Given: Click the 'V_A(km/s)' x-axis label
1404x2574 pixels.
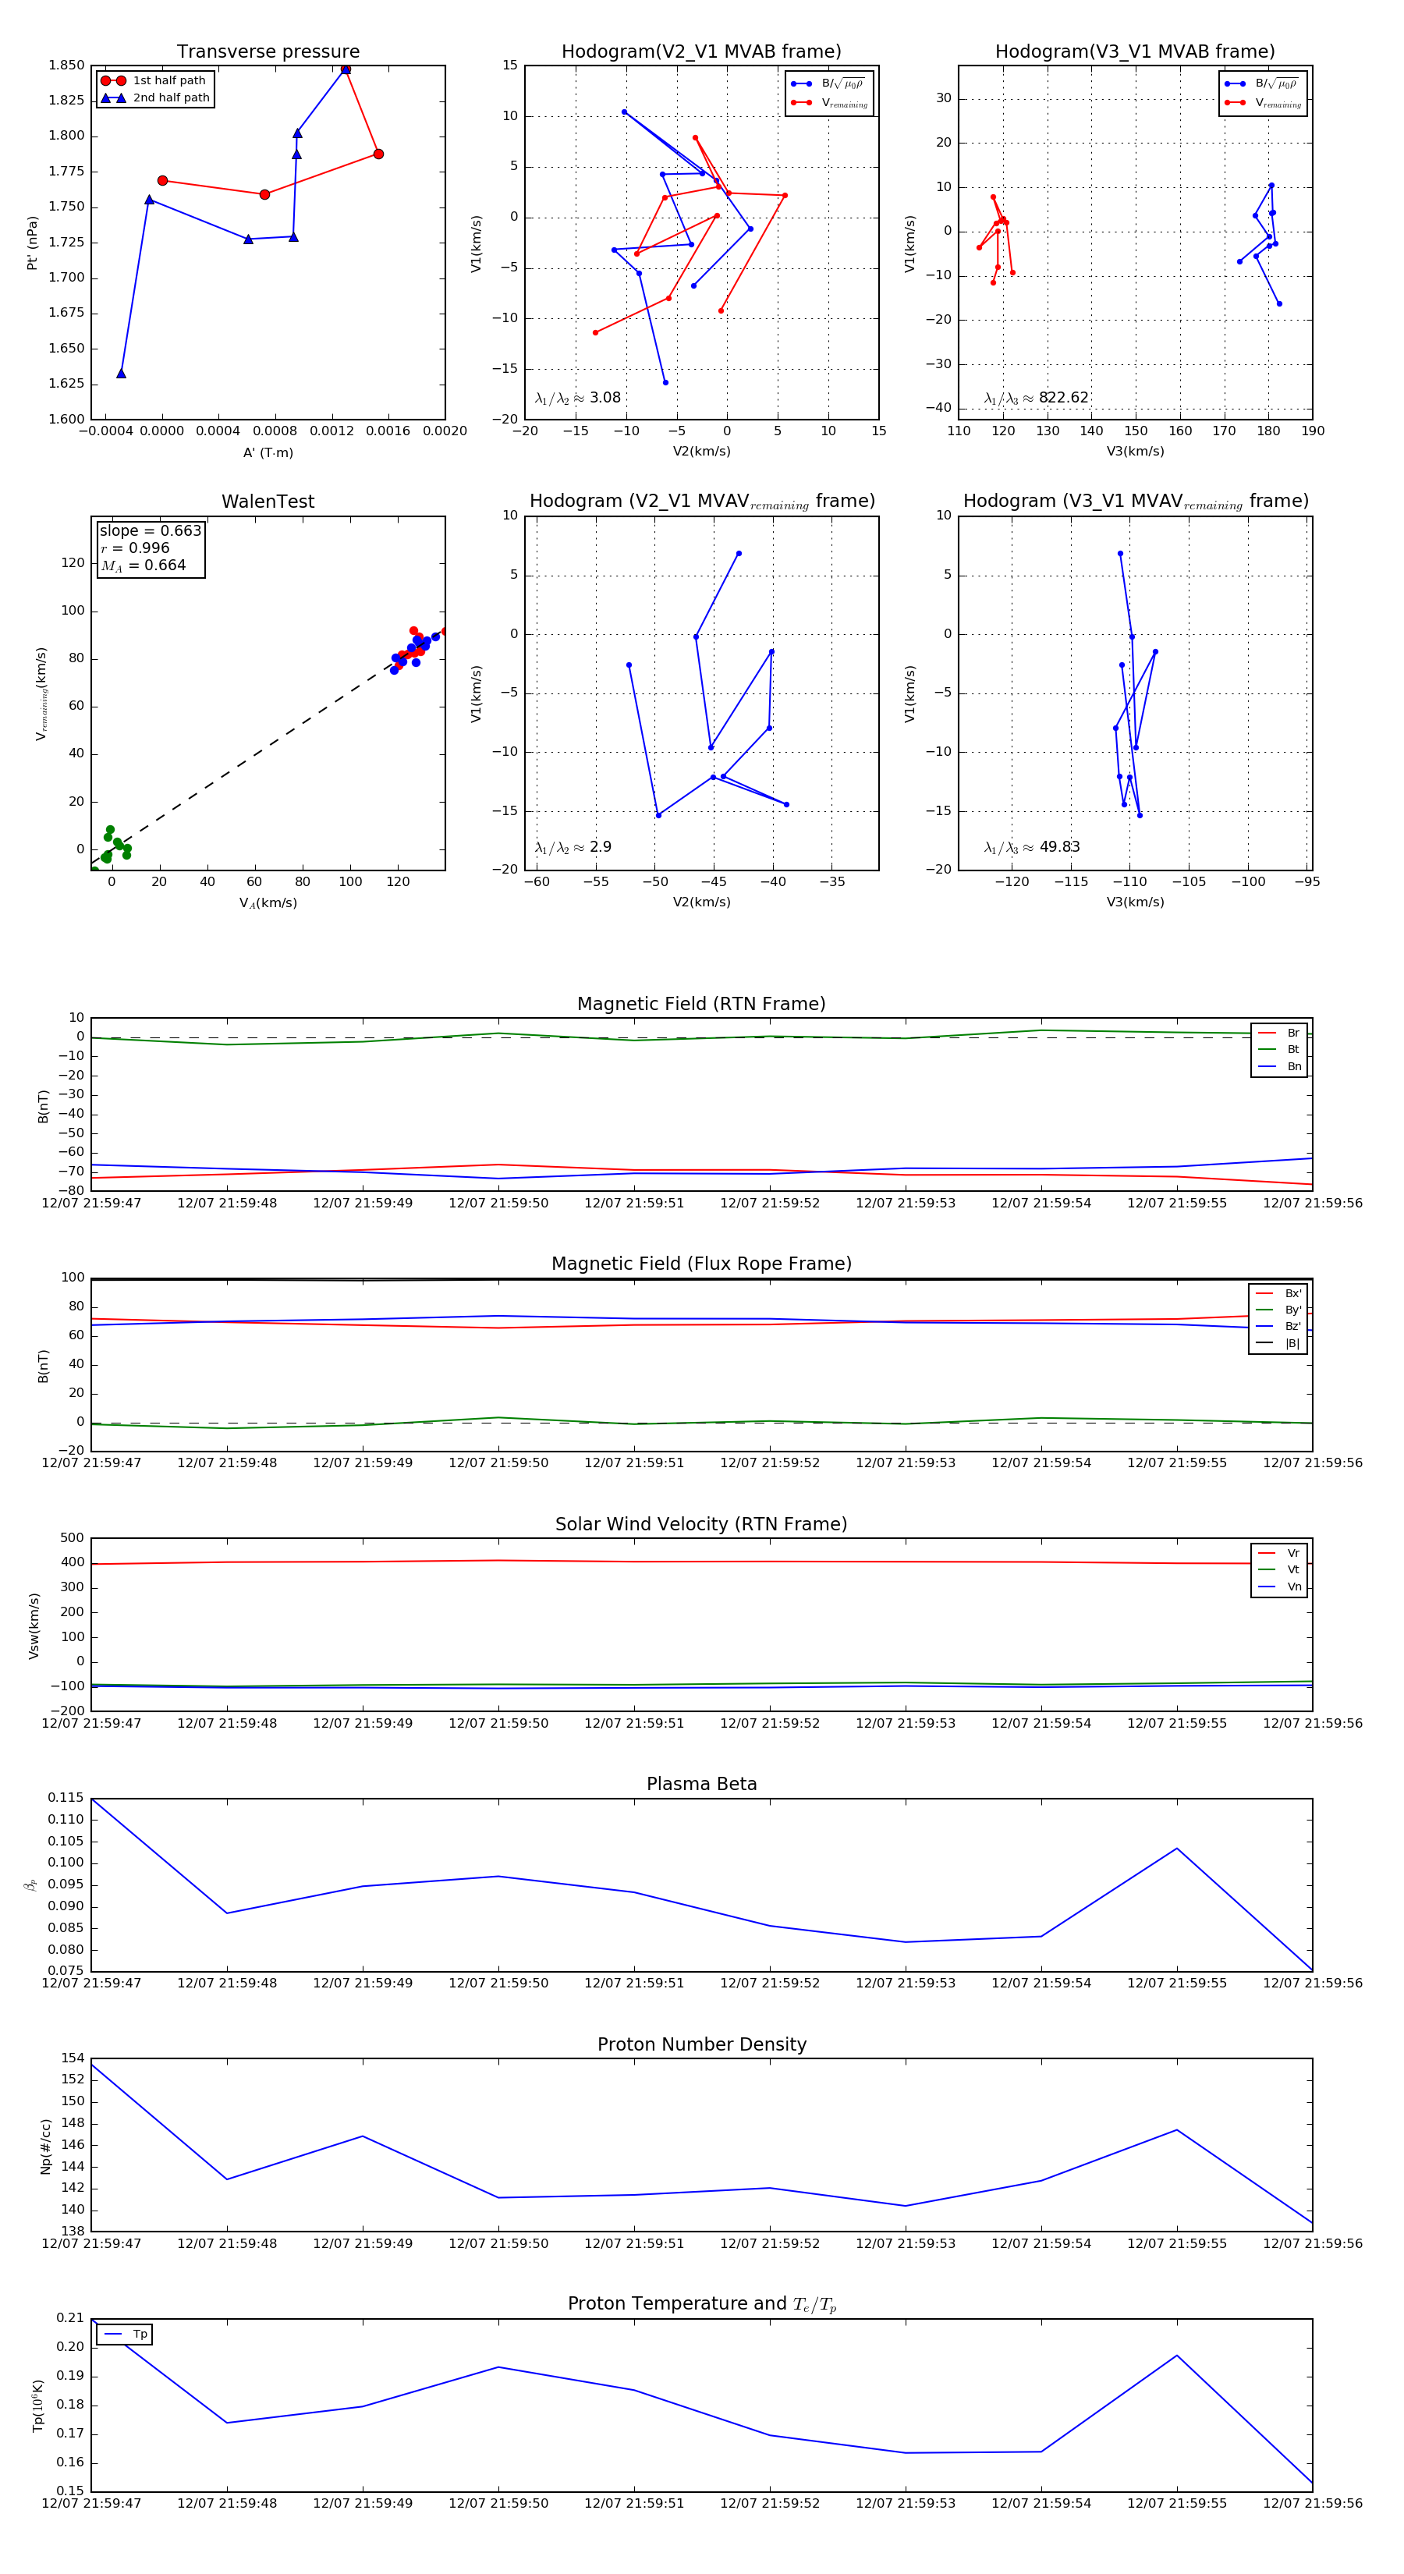Looking at the screenshot, I should [x=268, y=903].
